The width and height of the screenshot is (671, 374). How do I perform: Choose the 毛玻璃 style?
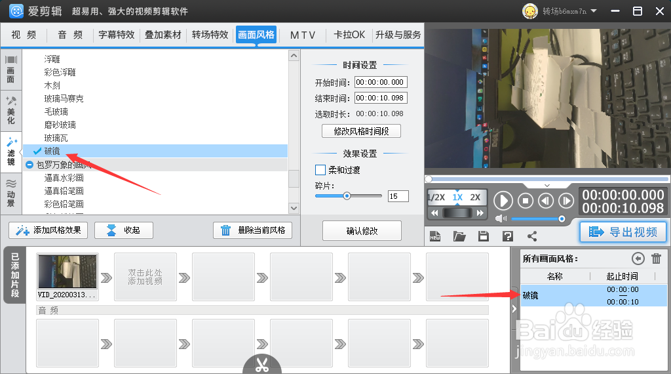(56, 112)
